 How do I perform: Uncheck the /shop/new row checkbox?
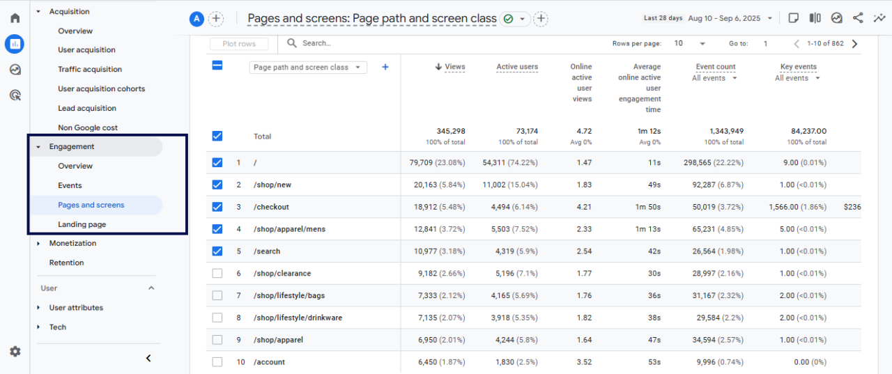(x=217, y=185)
